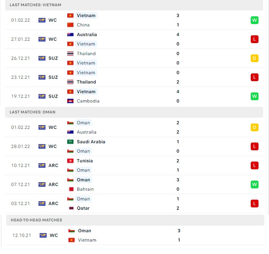
Task: Click the Cambodia flag icon
Action: tap(70, 101)
